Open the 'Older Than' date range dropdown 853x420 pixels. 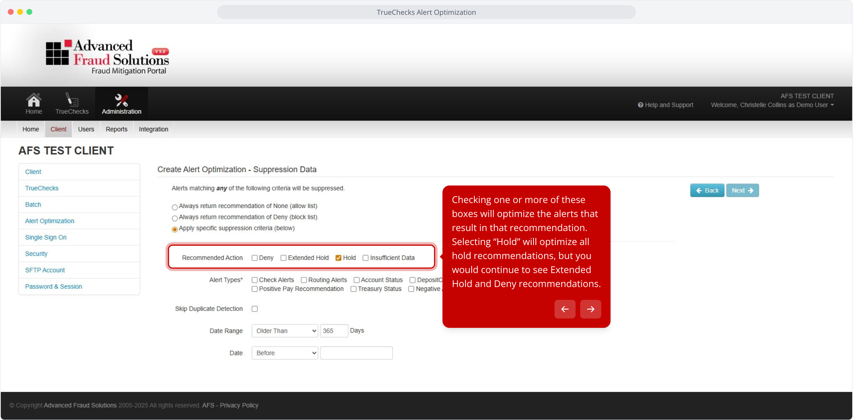pyautogui.click(x=285, y=331)
